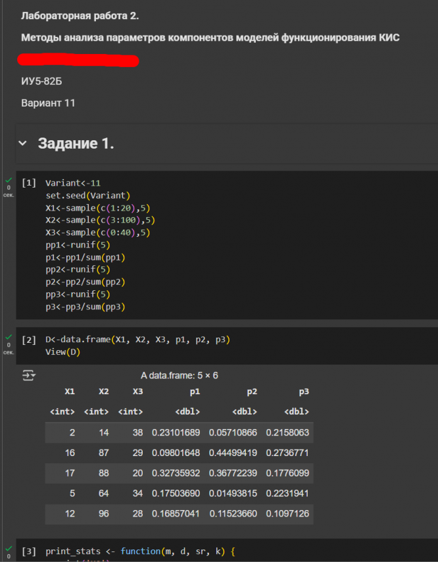
Task: Click the output options icon below cell 2
Action: coord(29,375)
